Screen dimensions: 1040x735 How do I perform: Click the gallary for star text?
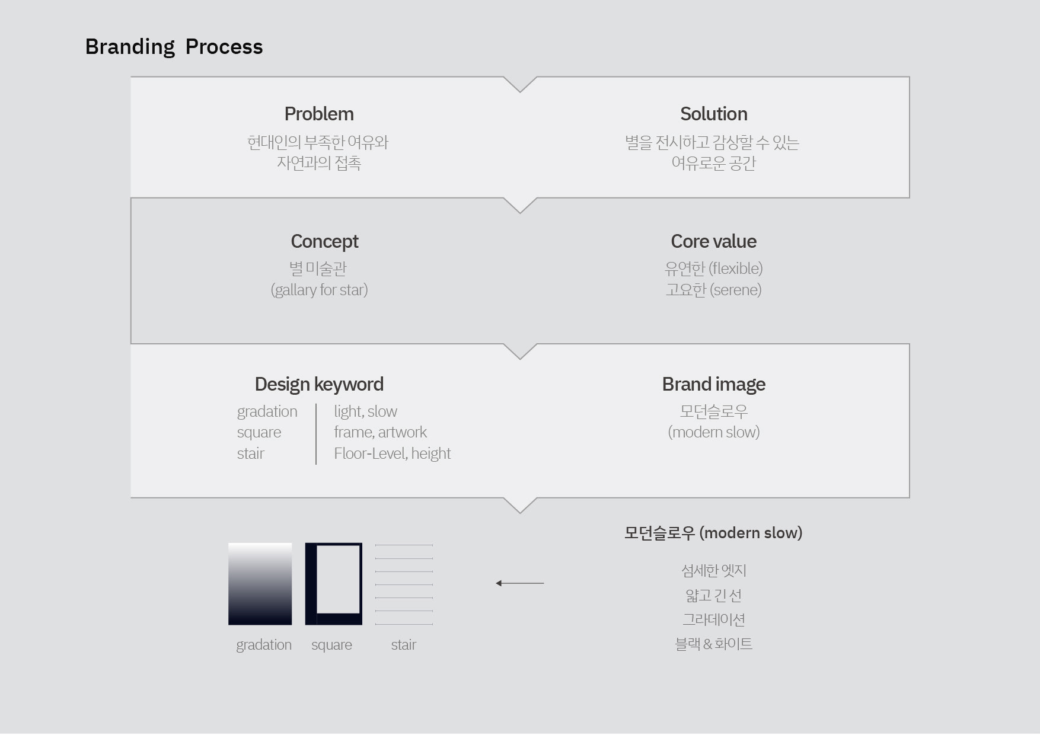point(319,290)
